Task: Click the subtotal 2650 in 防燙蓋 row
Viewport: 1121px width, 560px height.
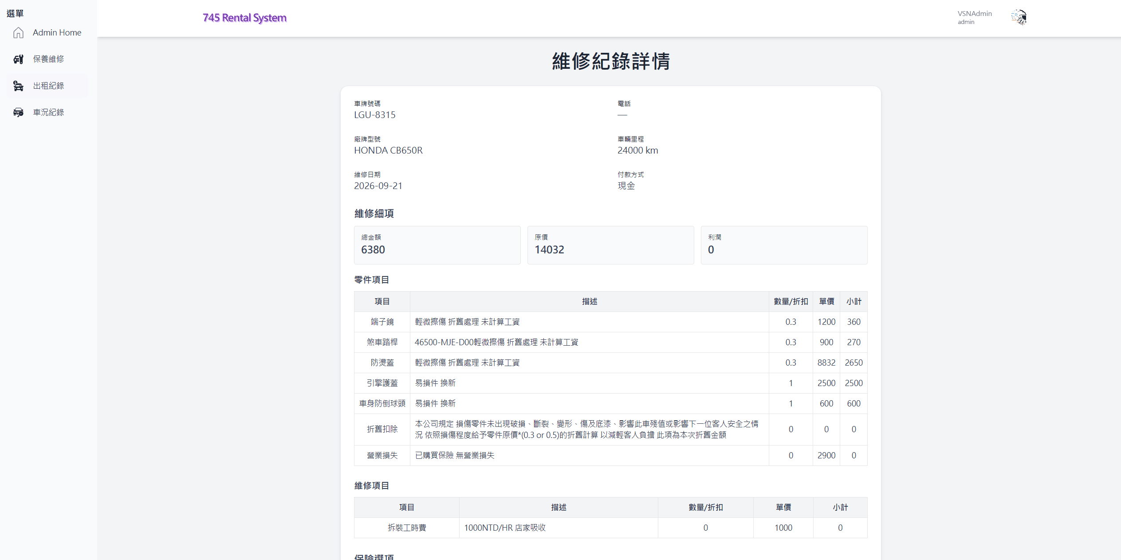Action: pos(854,363)
